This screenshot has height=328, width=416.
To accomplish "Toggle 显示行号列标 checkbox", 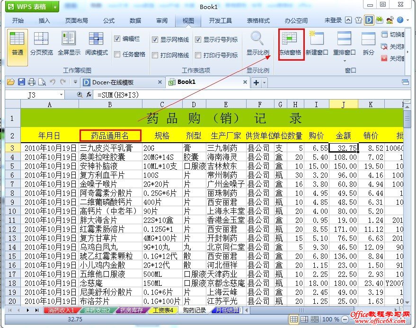I will (x=198, y=40).
